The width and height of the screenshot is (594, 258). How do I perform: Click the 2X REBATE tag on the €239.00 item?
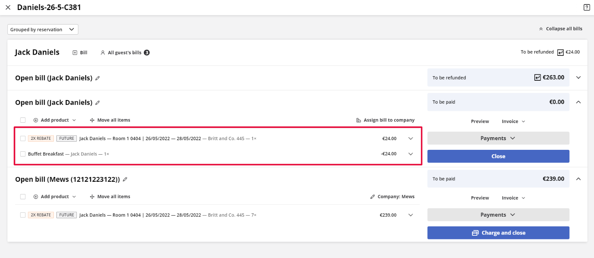point(41,215)
